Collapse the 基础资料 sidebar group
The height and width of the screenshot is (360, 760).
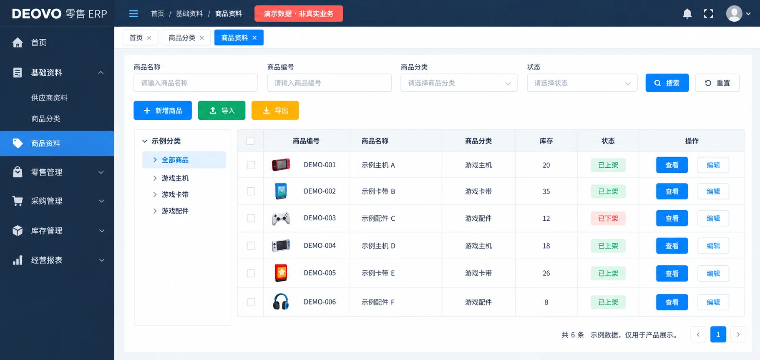[x=101, y=73]
